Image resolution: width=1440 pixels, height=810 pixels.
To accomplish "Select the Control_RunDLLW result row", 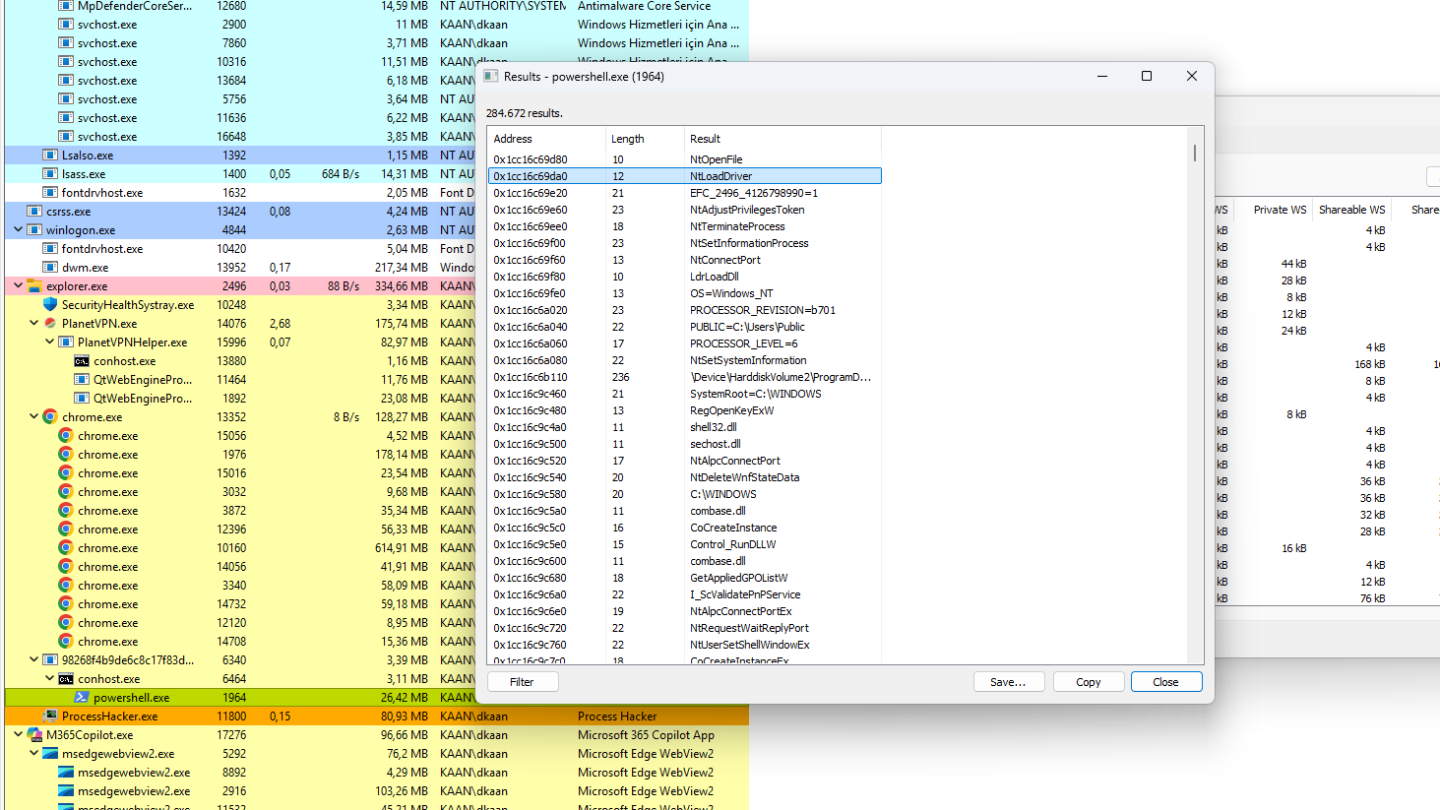I will point(685,544).
